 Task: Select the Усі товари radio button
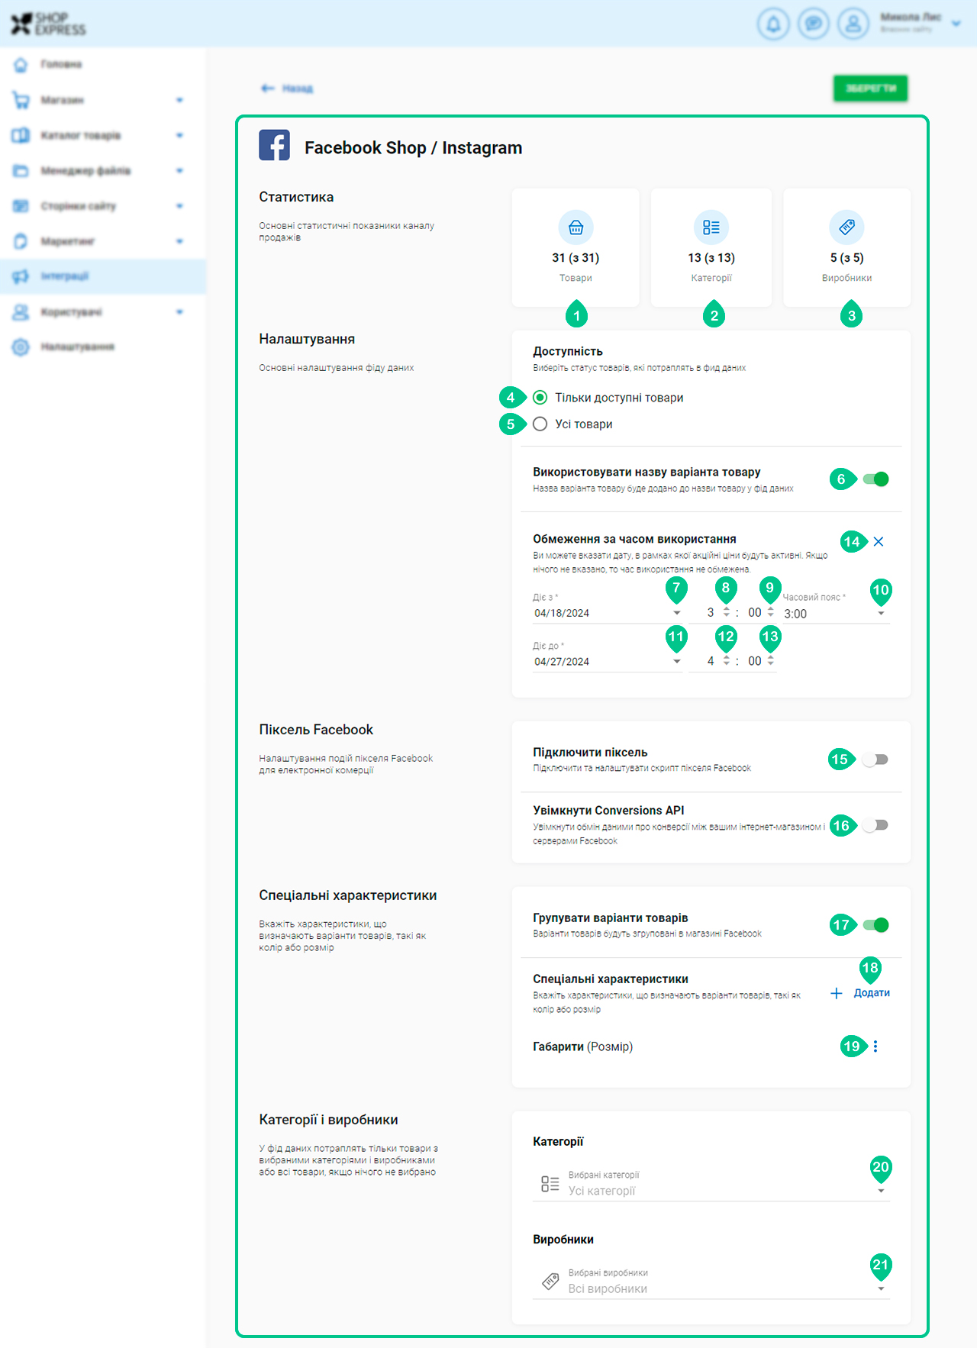pyautogui.click(x=540, y=424)
